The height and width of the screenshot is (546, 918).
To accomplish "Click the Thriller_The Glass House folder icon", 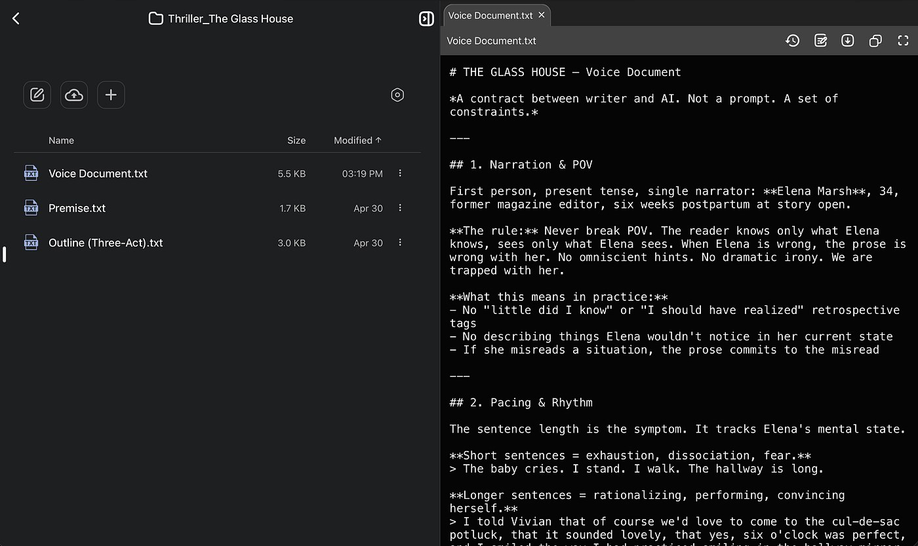I will [x=155, y=18].
